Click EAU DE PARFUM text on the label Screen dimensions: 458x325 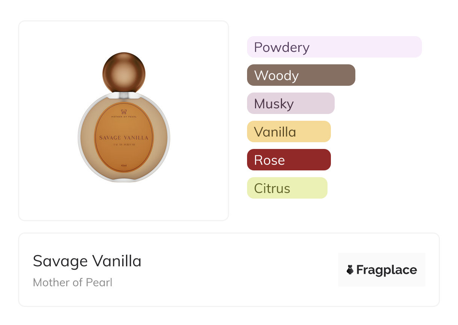point(124,145)
